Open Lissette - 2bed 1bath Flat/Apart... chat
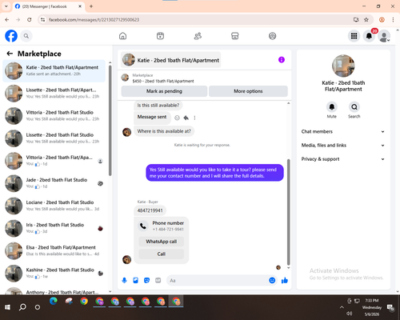Image resolution: width=400 pixels, height=320 pixels. point(54,93)
